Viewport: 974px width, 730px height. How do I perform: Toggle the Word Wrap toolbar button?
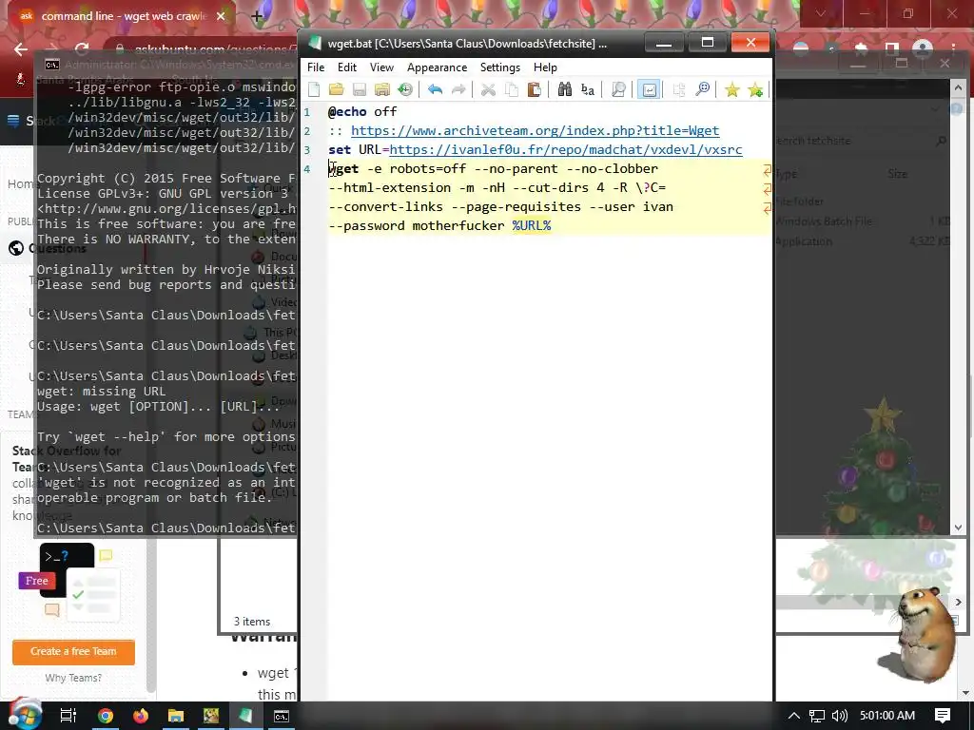[x=649, y=89]
